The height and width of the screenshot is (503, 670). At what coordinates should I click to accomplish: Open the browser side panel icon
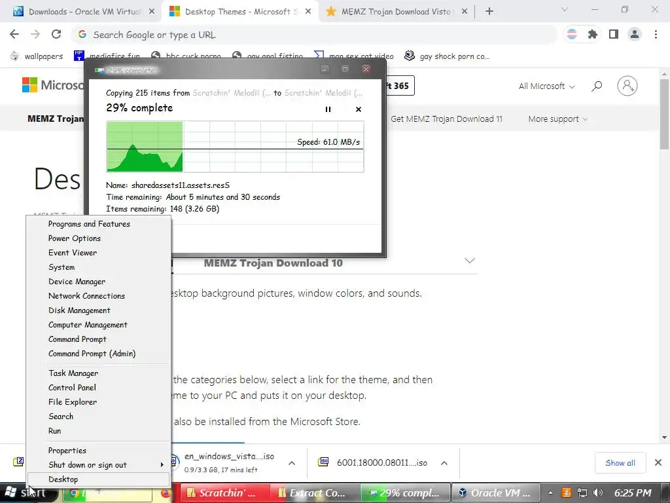[x=614, y=34]
